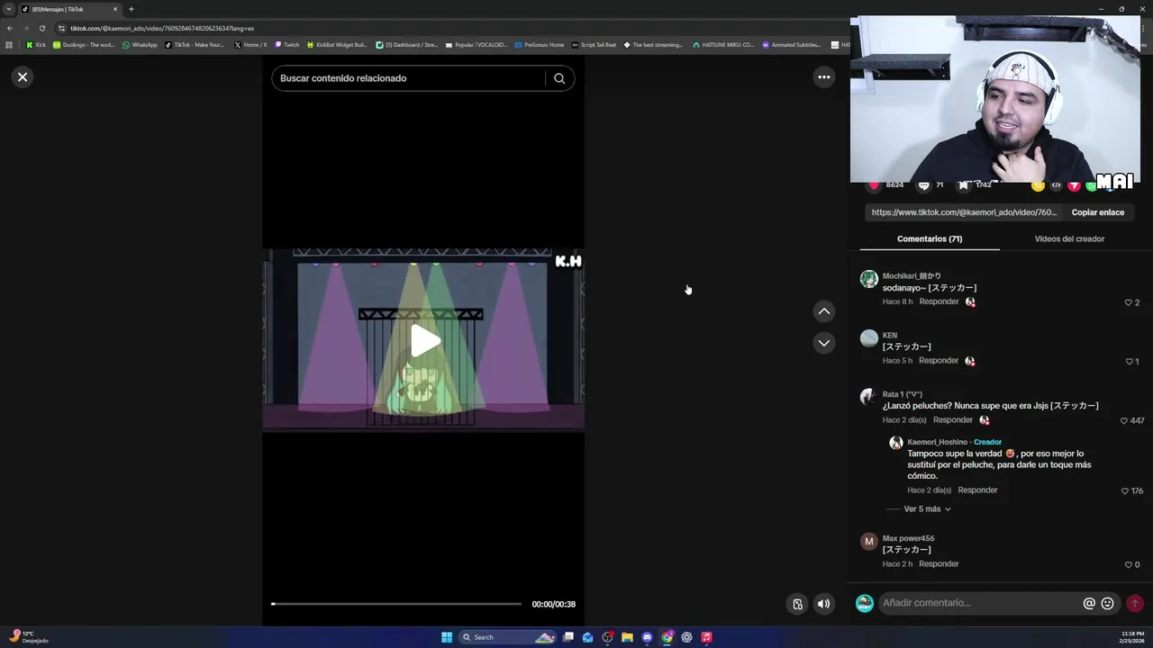The height and width of the screenshot is (648, 1153).
Task: Share via the yellow repost icon
Action: pos(1038,185)
